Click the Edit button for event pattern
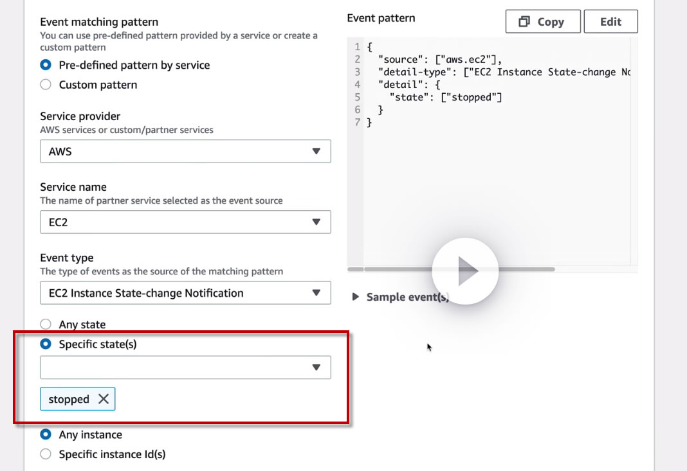687x471 pixels. coord(610,22)
